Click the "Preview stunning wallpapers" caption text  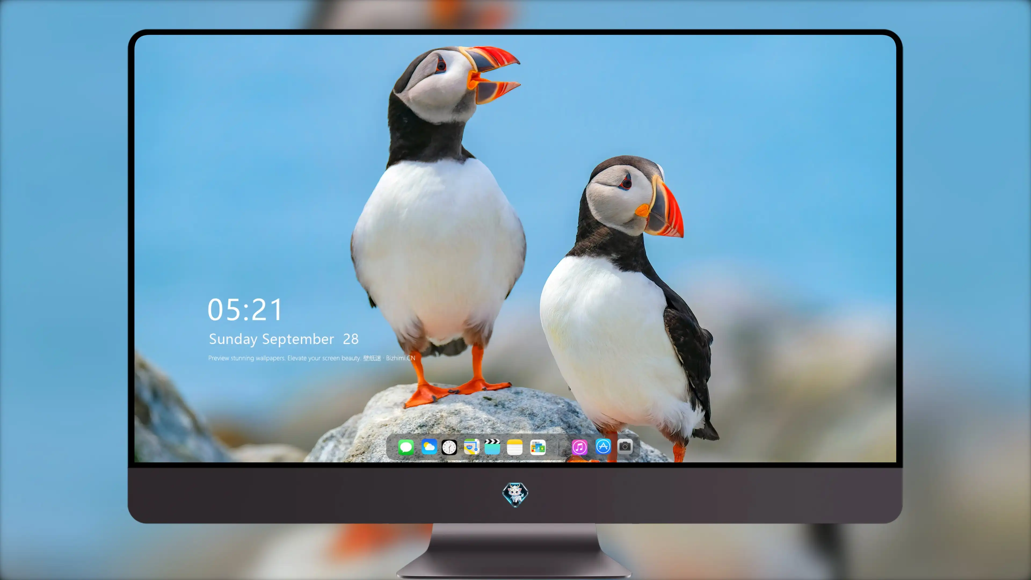pos(312,358)
